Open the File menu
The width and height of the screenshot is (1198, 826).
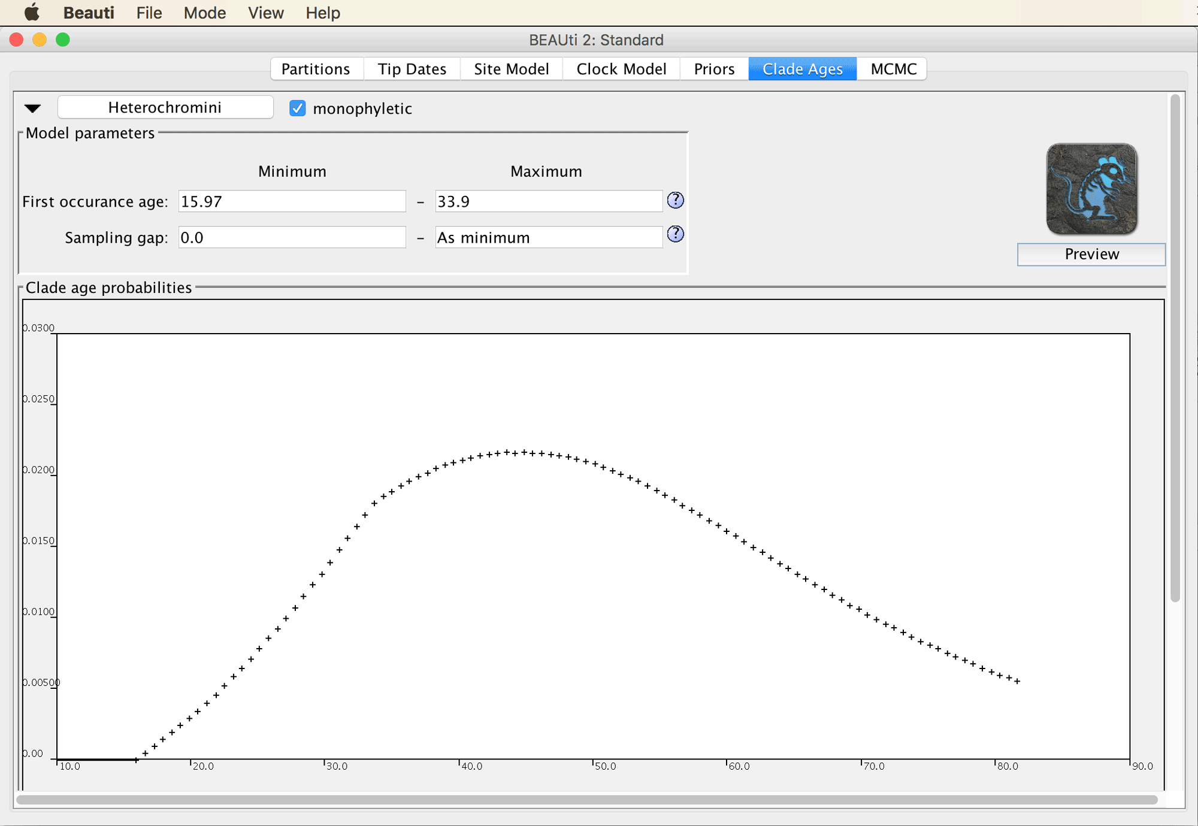pyautogui.click(x=149, y=13)
